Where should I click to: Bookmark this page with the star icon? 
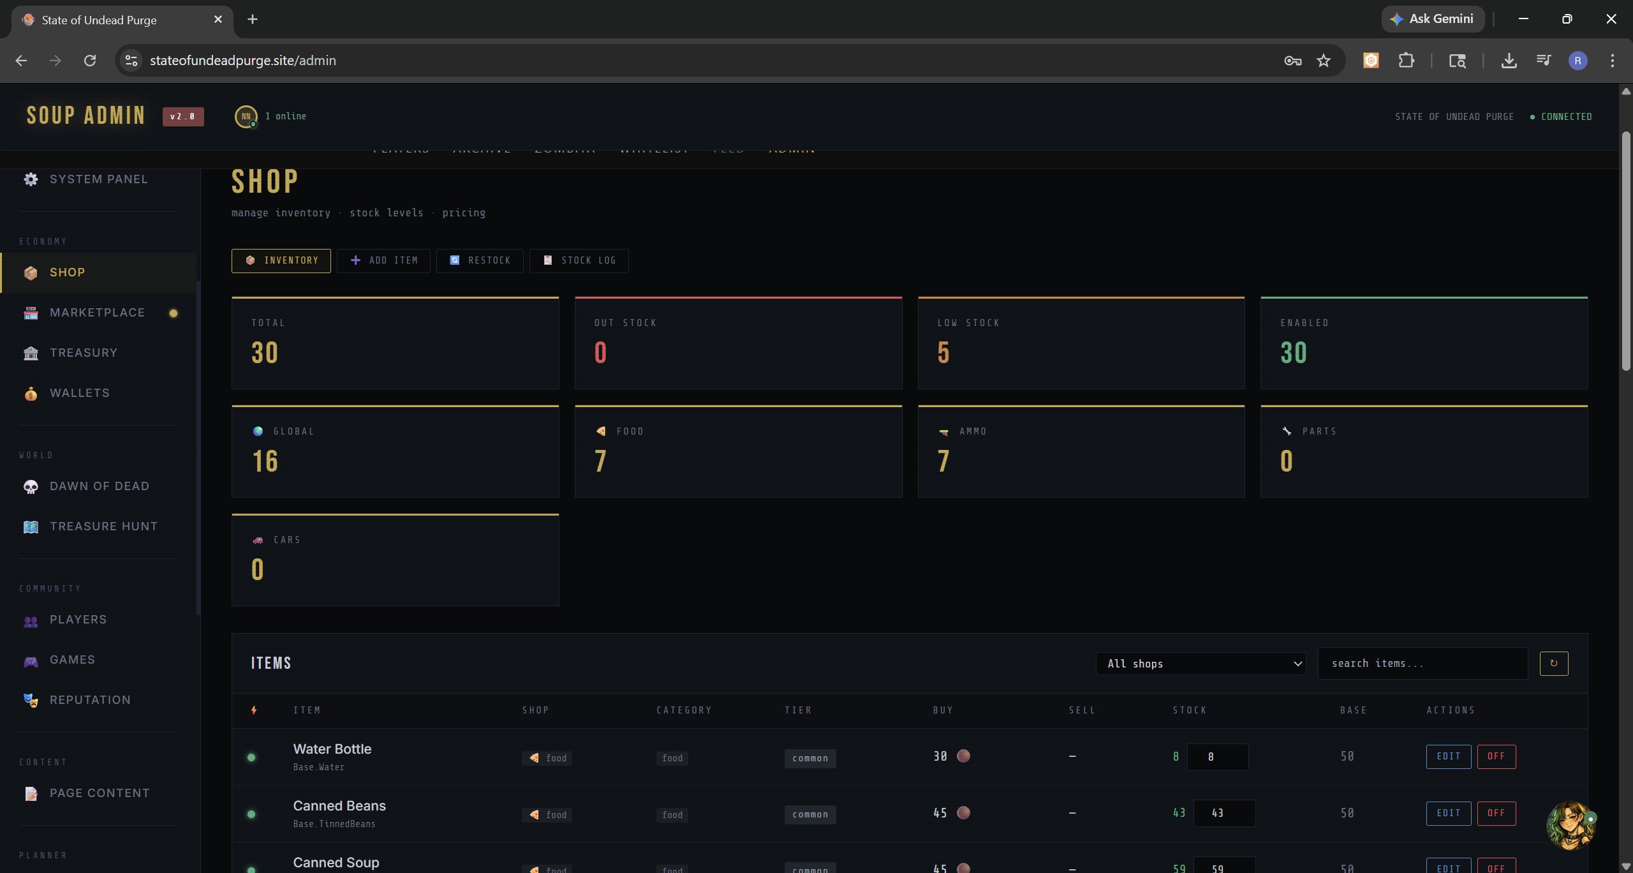pyautogui.click(x=1324, y=61)
